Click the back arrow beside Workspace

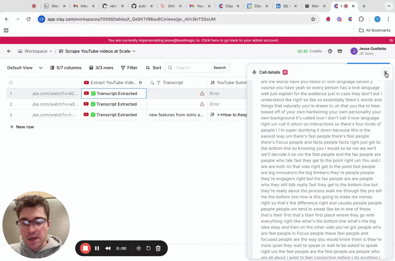9,51
